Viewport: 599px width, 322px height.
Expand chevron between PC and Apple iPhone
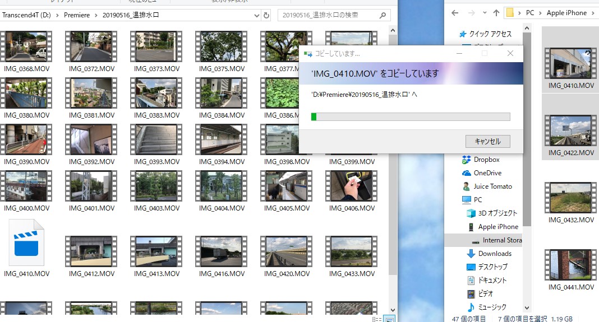pyautogui.click(x=541, y=13)
